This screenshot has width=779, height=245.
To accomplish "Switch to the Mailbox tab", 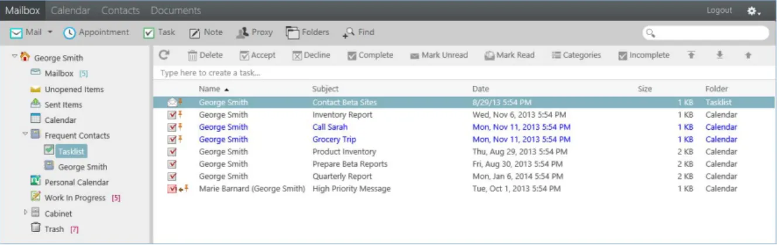I will click(x=22, y=11).
